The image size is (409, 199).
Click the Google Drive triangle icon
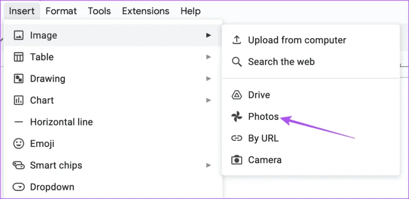(x=237, y=95)
